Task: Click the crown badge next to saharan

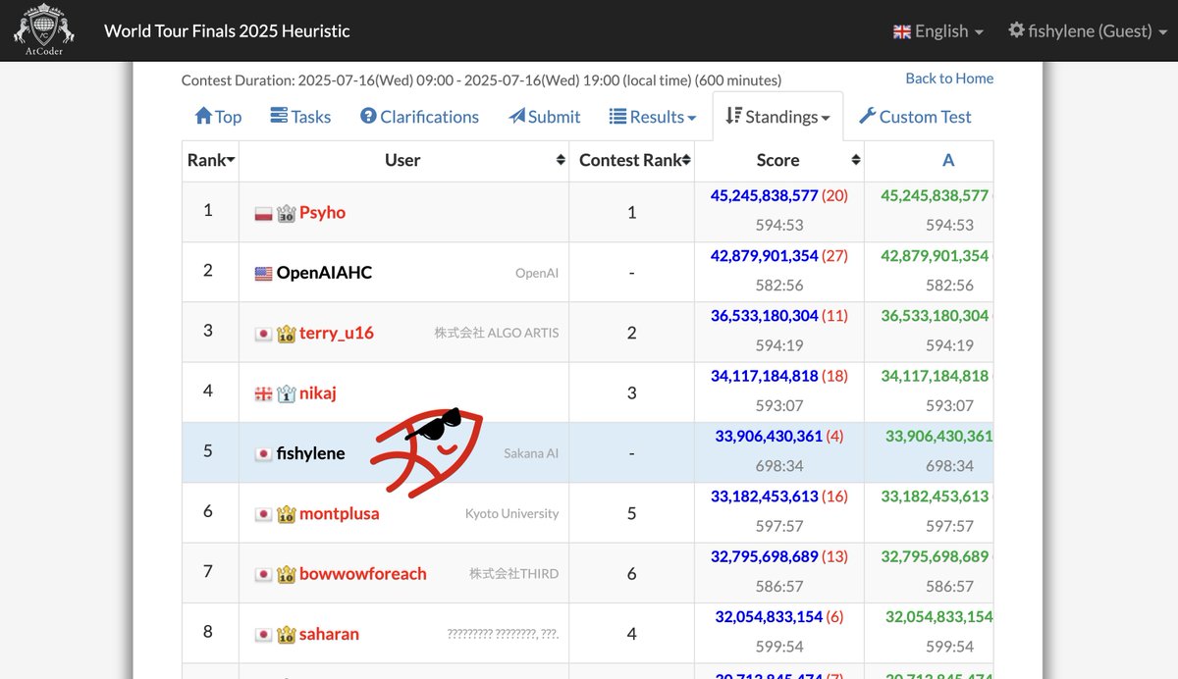Action: 286,634
